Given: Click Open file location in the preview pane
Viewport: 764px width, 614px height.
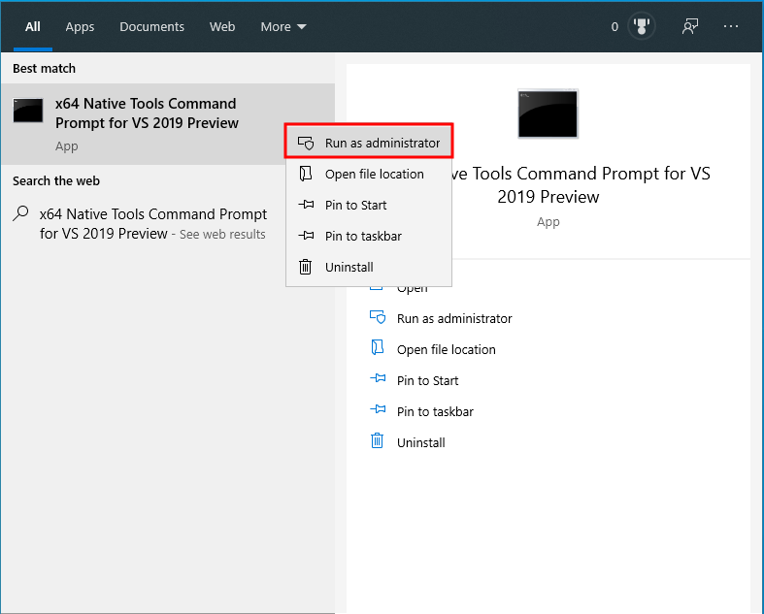Looking at the screenshot, I should point(446,349).
